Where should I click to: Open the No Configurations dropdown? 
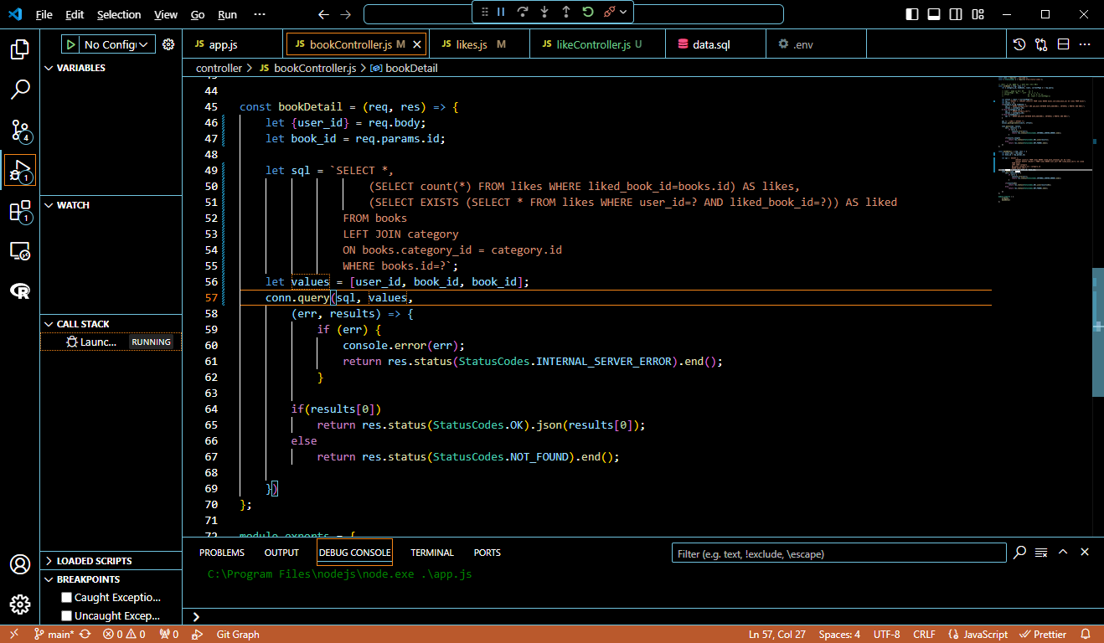[118, 44]
